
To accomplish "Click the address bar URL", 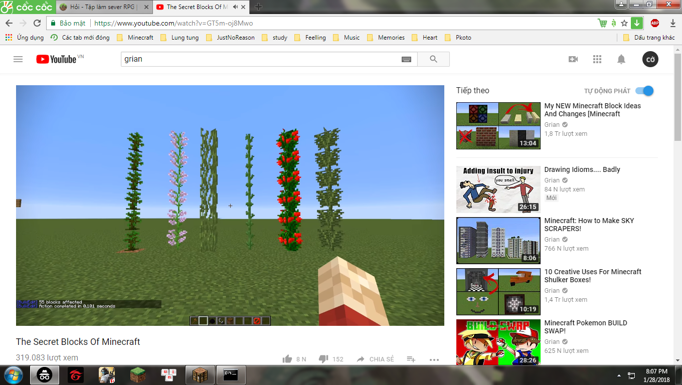I will [174, 23].
